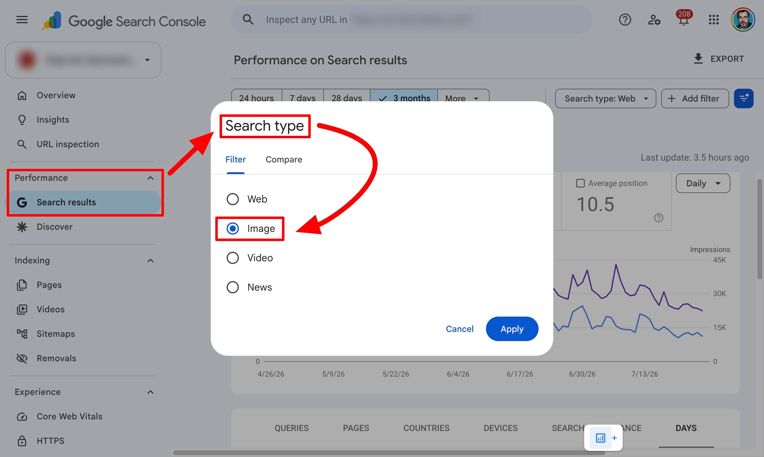
Task: Click the Videos play icon
Action: [x=22, y=310]
